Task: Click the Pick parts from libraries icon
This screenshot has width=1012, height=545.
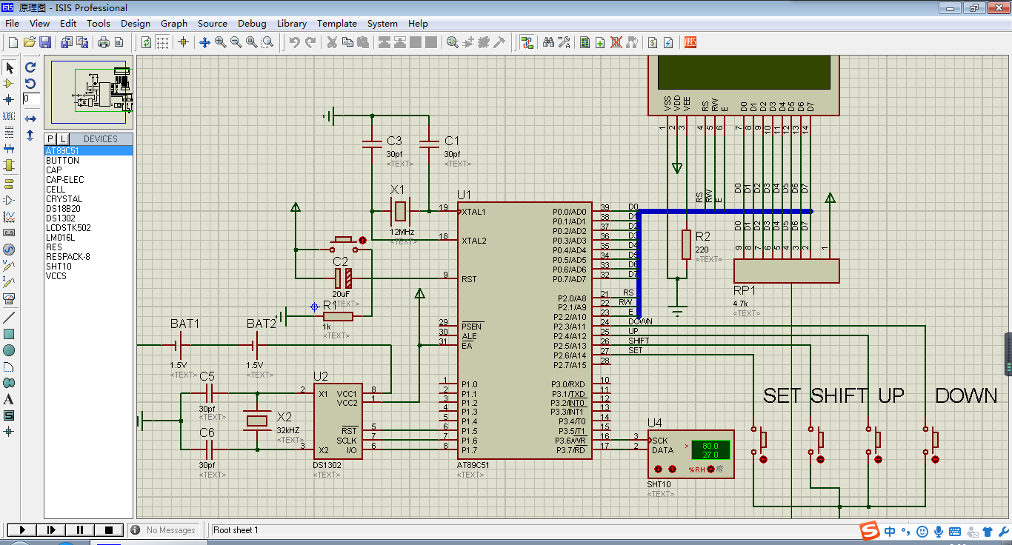Action: [453, 42]
